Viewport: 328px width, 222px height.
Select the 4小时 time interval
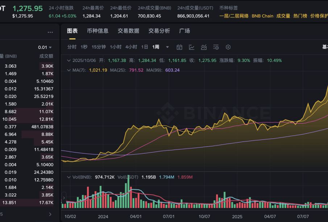[131, 47]
